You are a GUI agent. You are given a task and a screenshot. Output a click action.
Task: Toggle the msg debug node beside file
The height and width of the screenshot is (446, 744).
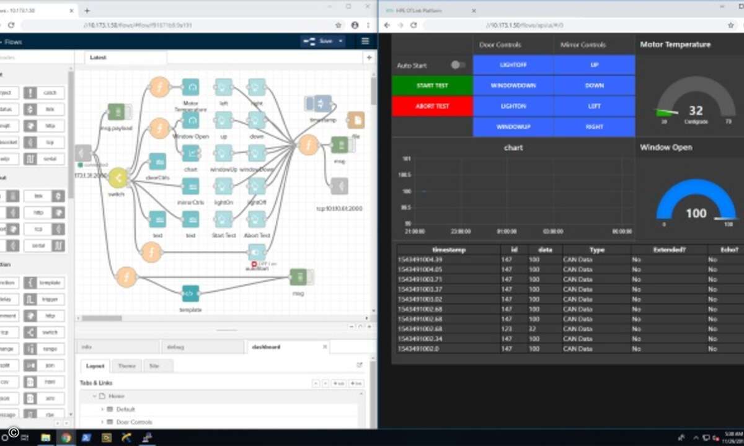click(352, 145)
